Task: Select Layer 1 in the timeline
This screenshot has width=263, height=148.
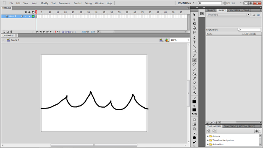Action: point(12,16)
